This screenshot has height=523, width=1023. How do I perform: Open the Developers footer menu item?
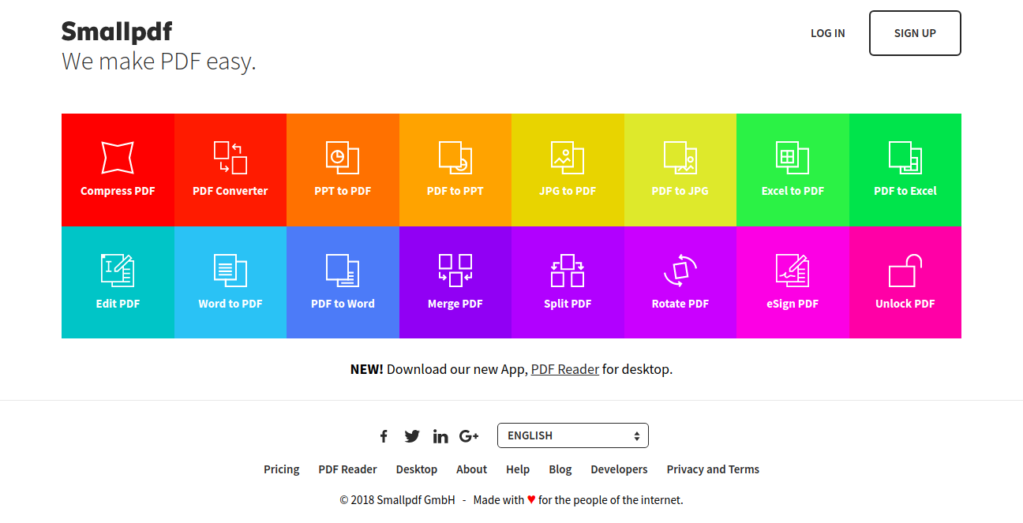coord(619,469)
